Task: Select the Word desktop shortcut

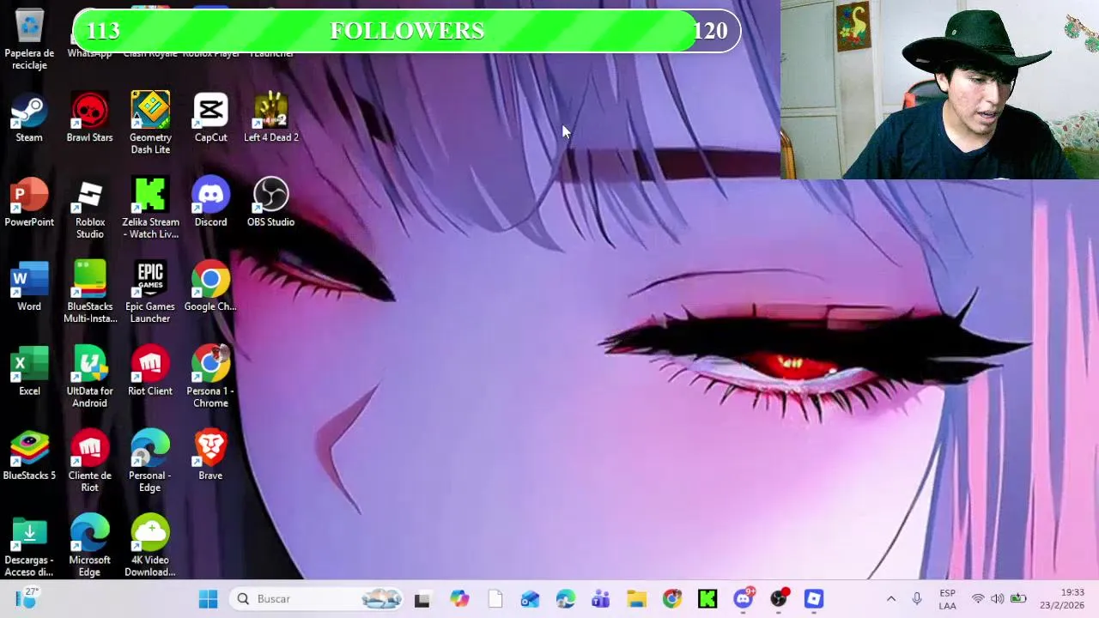Action: pyautogui.click(x=29, y=288)
